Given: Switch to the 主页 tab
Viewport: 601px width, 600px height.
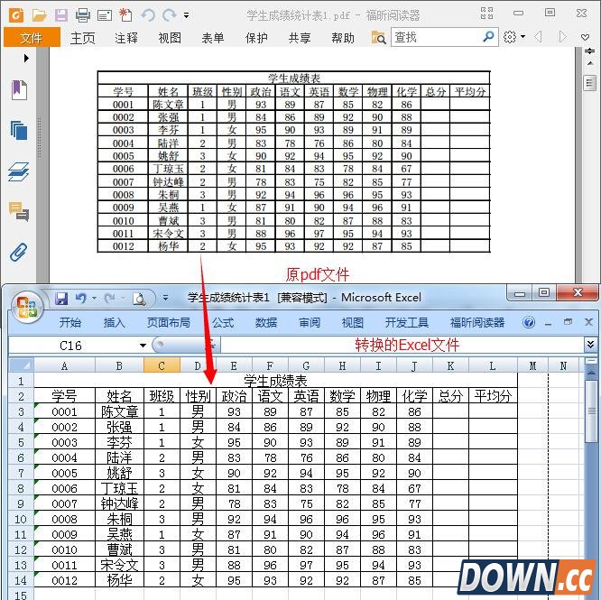Looking at the screenshot, I should tap(82, 38).
